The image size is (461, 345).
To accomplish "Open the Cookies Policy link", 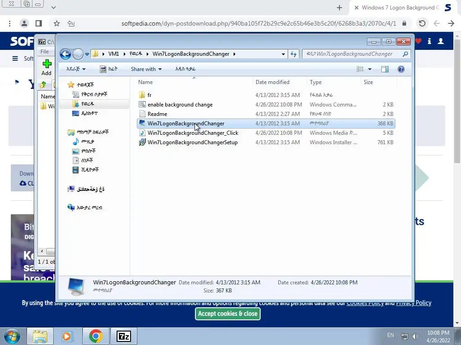I will (x=365, y=303).
